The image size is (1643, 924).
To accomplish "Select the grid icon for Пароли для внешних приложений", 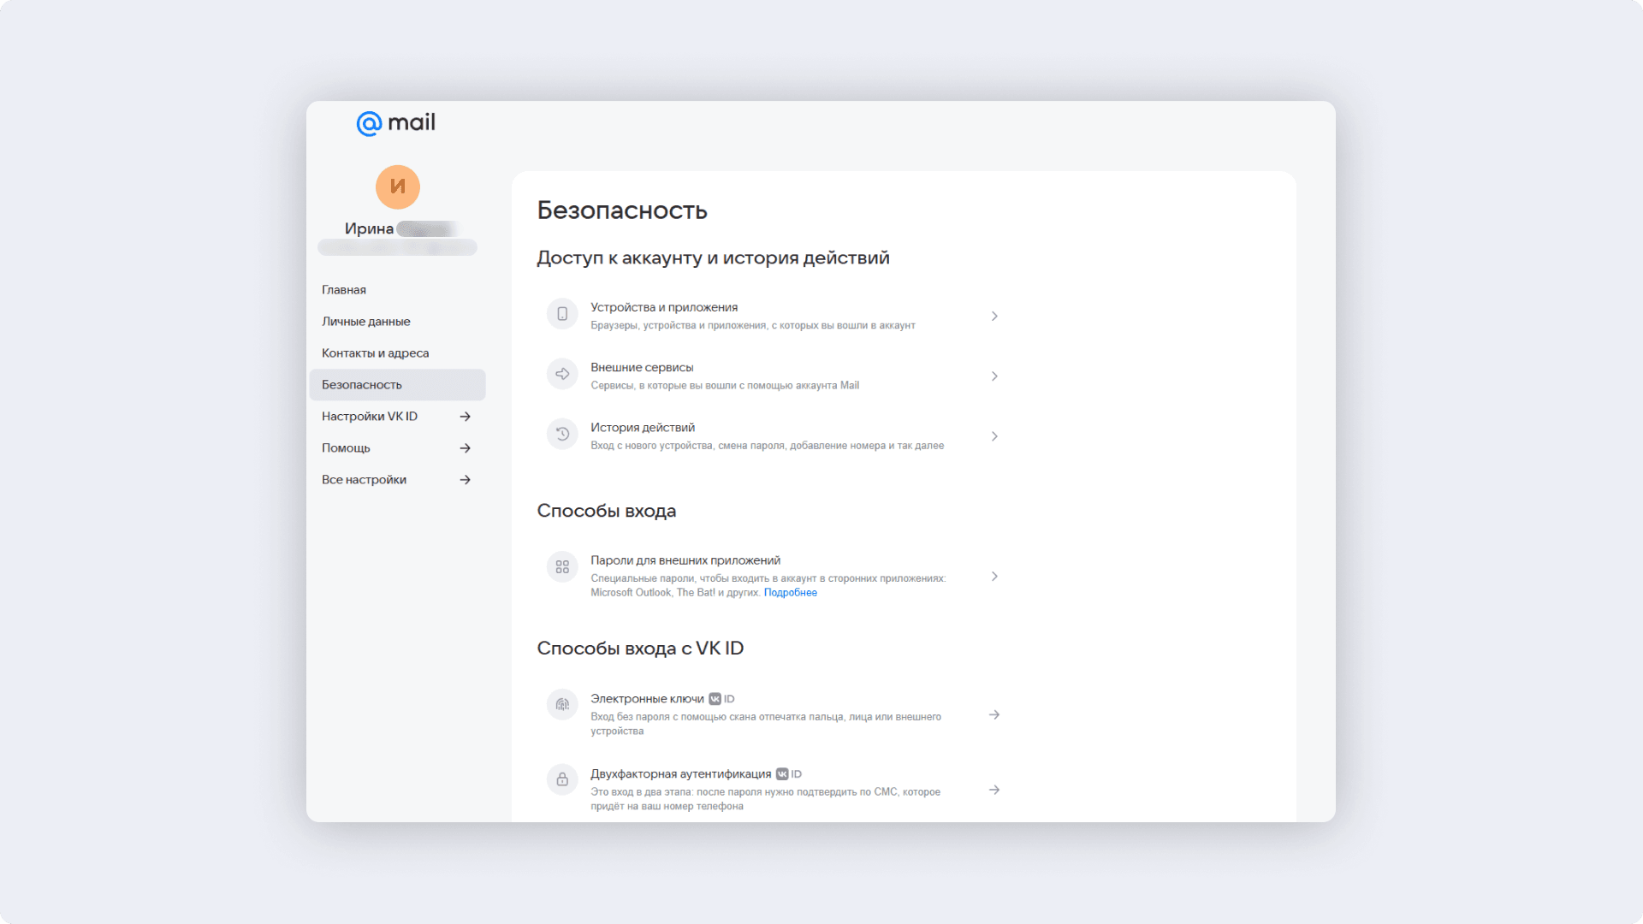I will pyautogui.click(x=562, y=566).
